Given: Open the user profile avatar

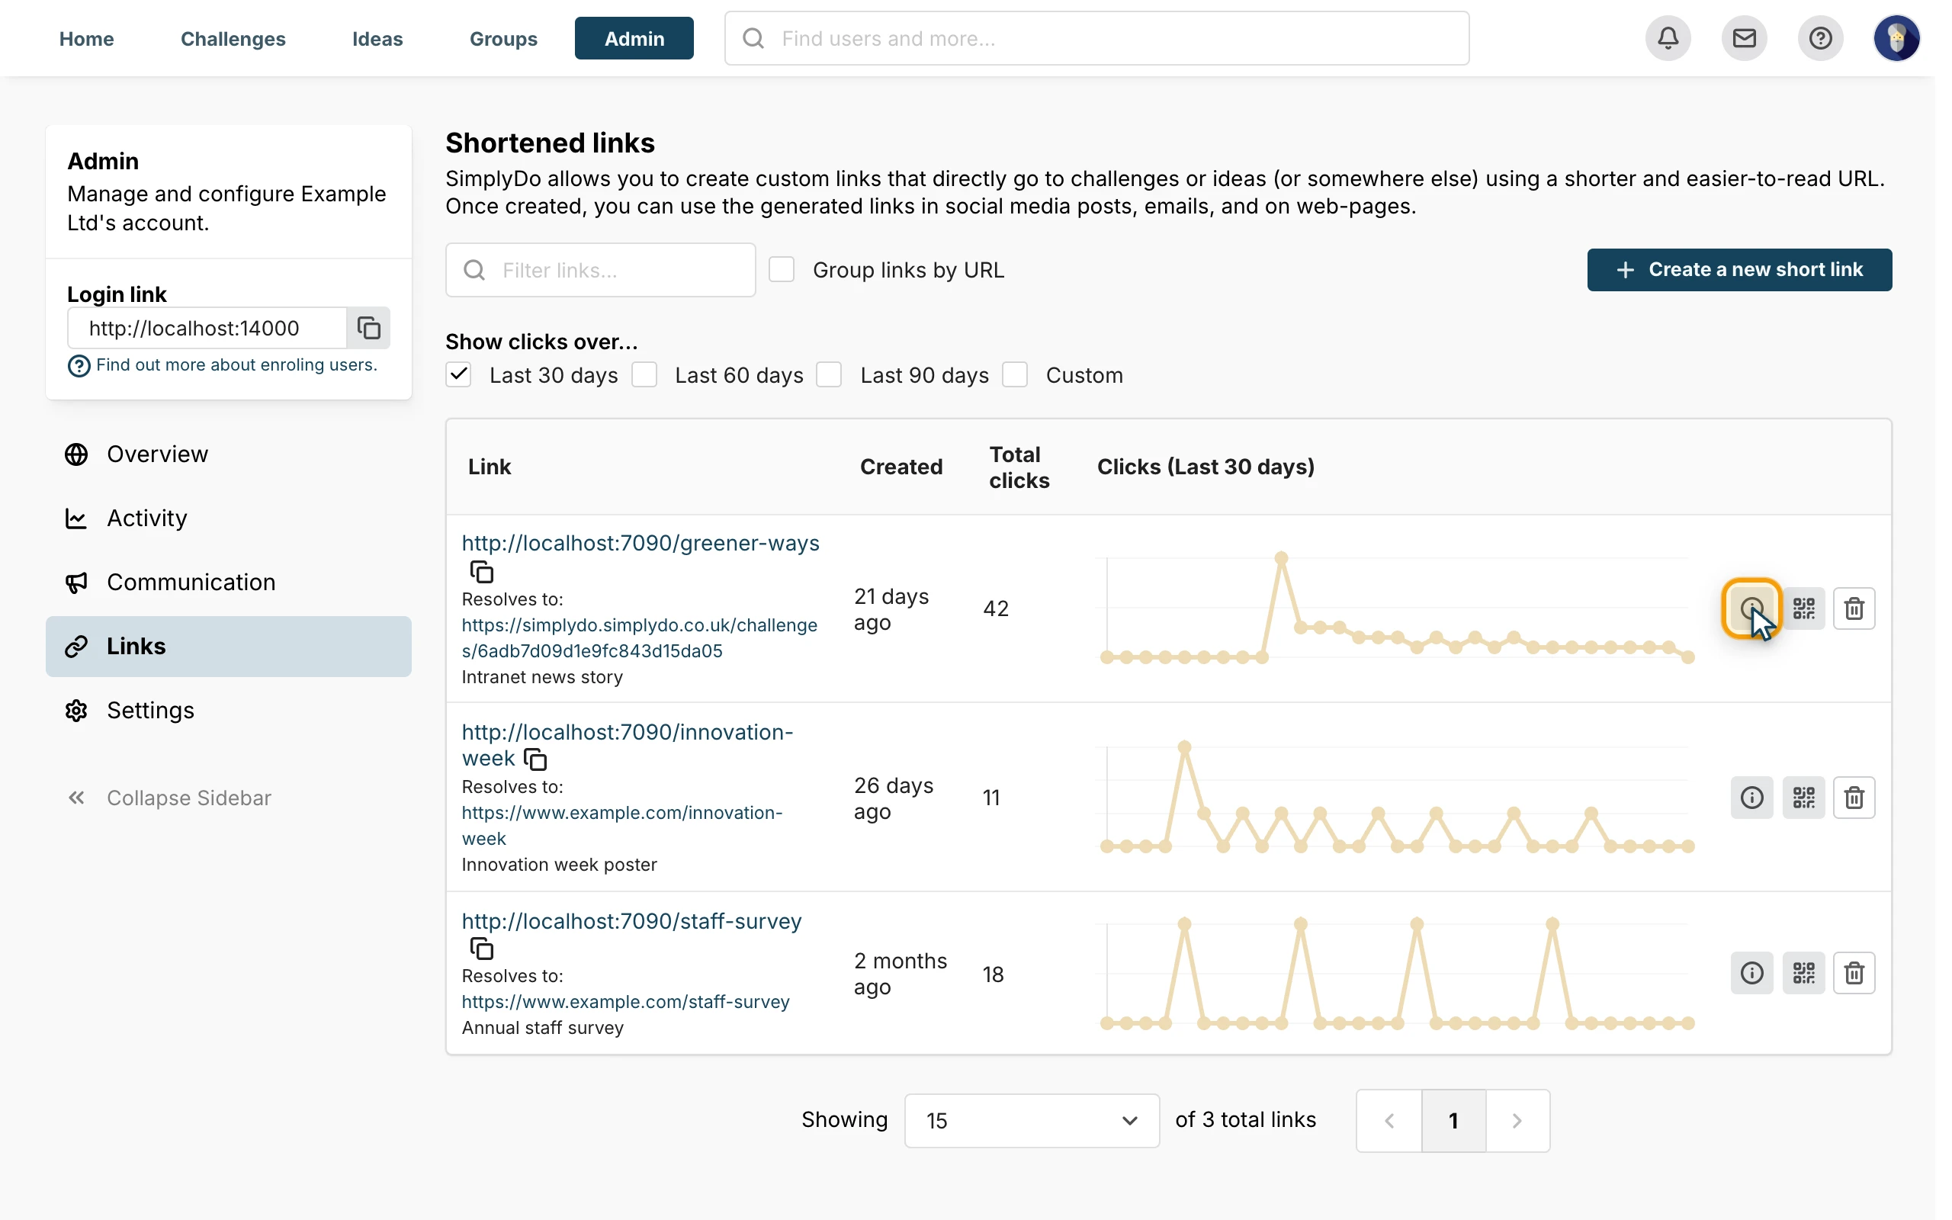Looking at the screenshot, I should [x=1896, y=38].
